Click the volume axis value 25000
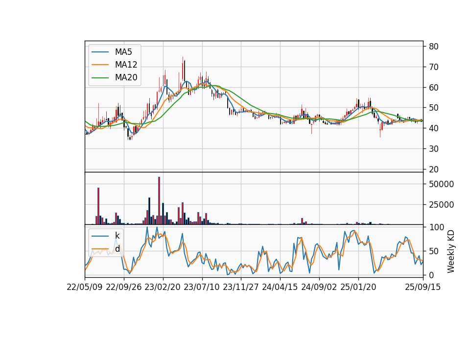 [x=441, y=205]
